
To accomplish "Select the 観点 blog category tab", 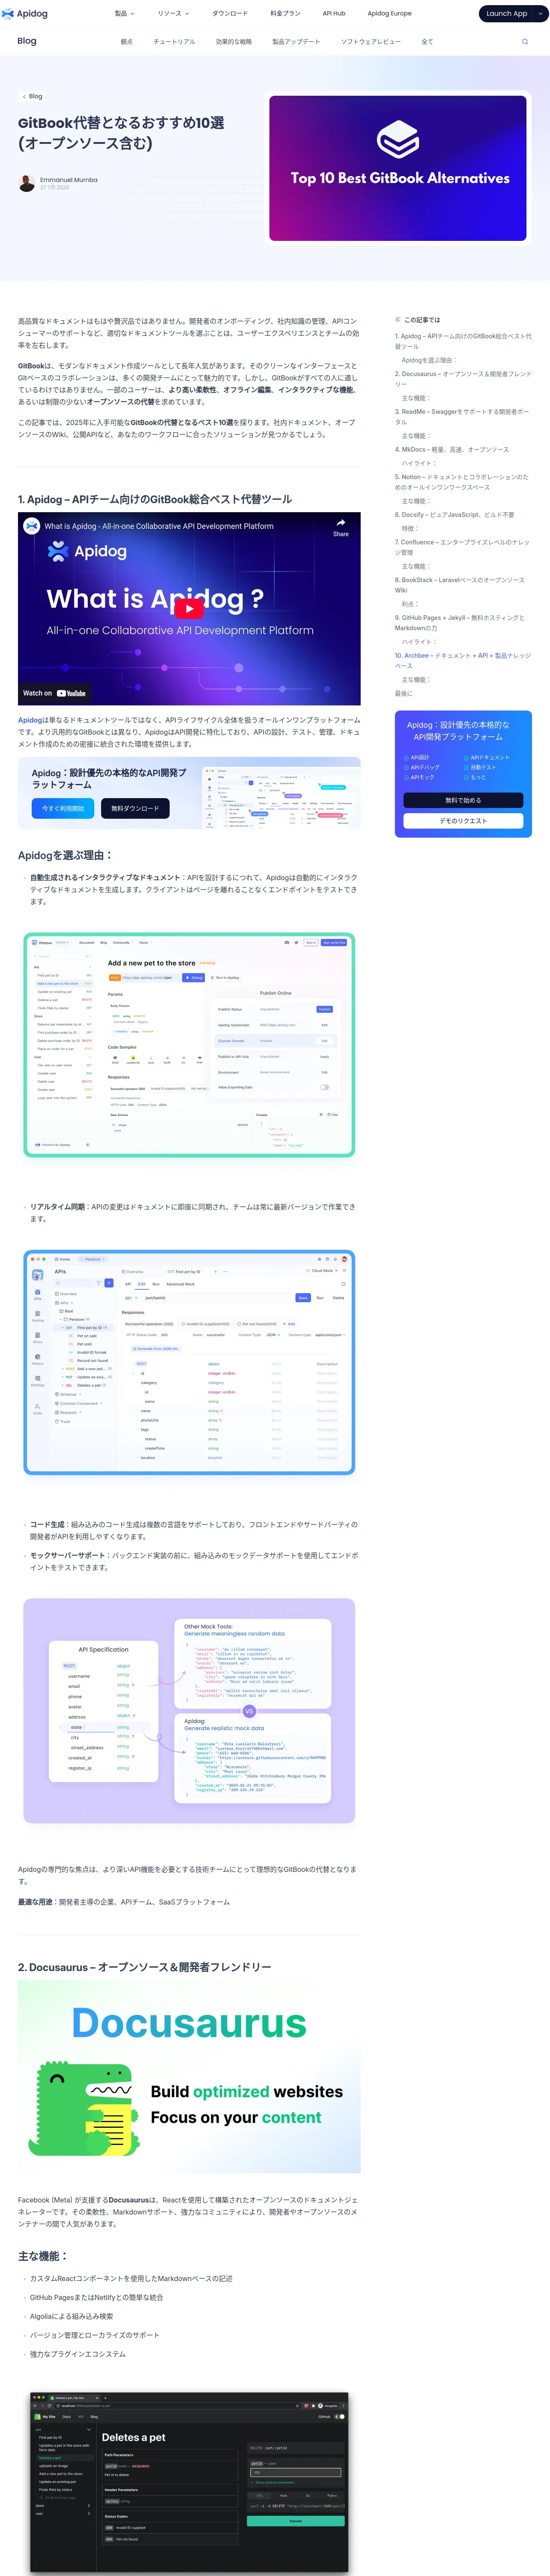I will tap(127, 42).
